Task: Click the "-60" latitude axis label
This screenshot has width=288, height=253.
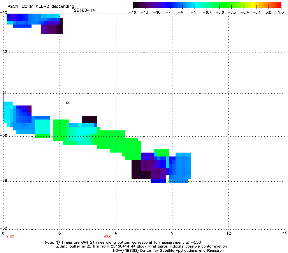Action: click(x=4, y=228)
